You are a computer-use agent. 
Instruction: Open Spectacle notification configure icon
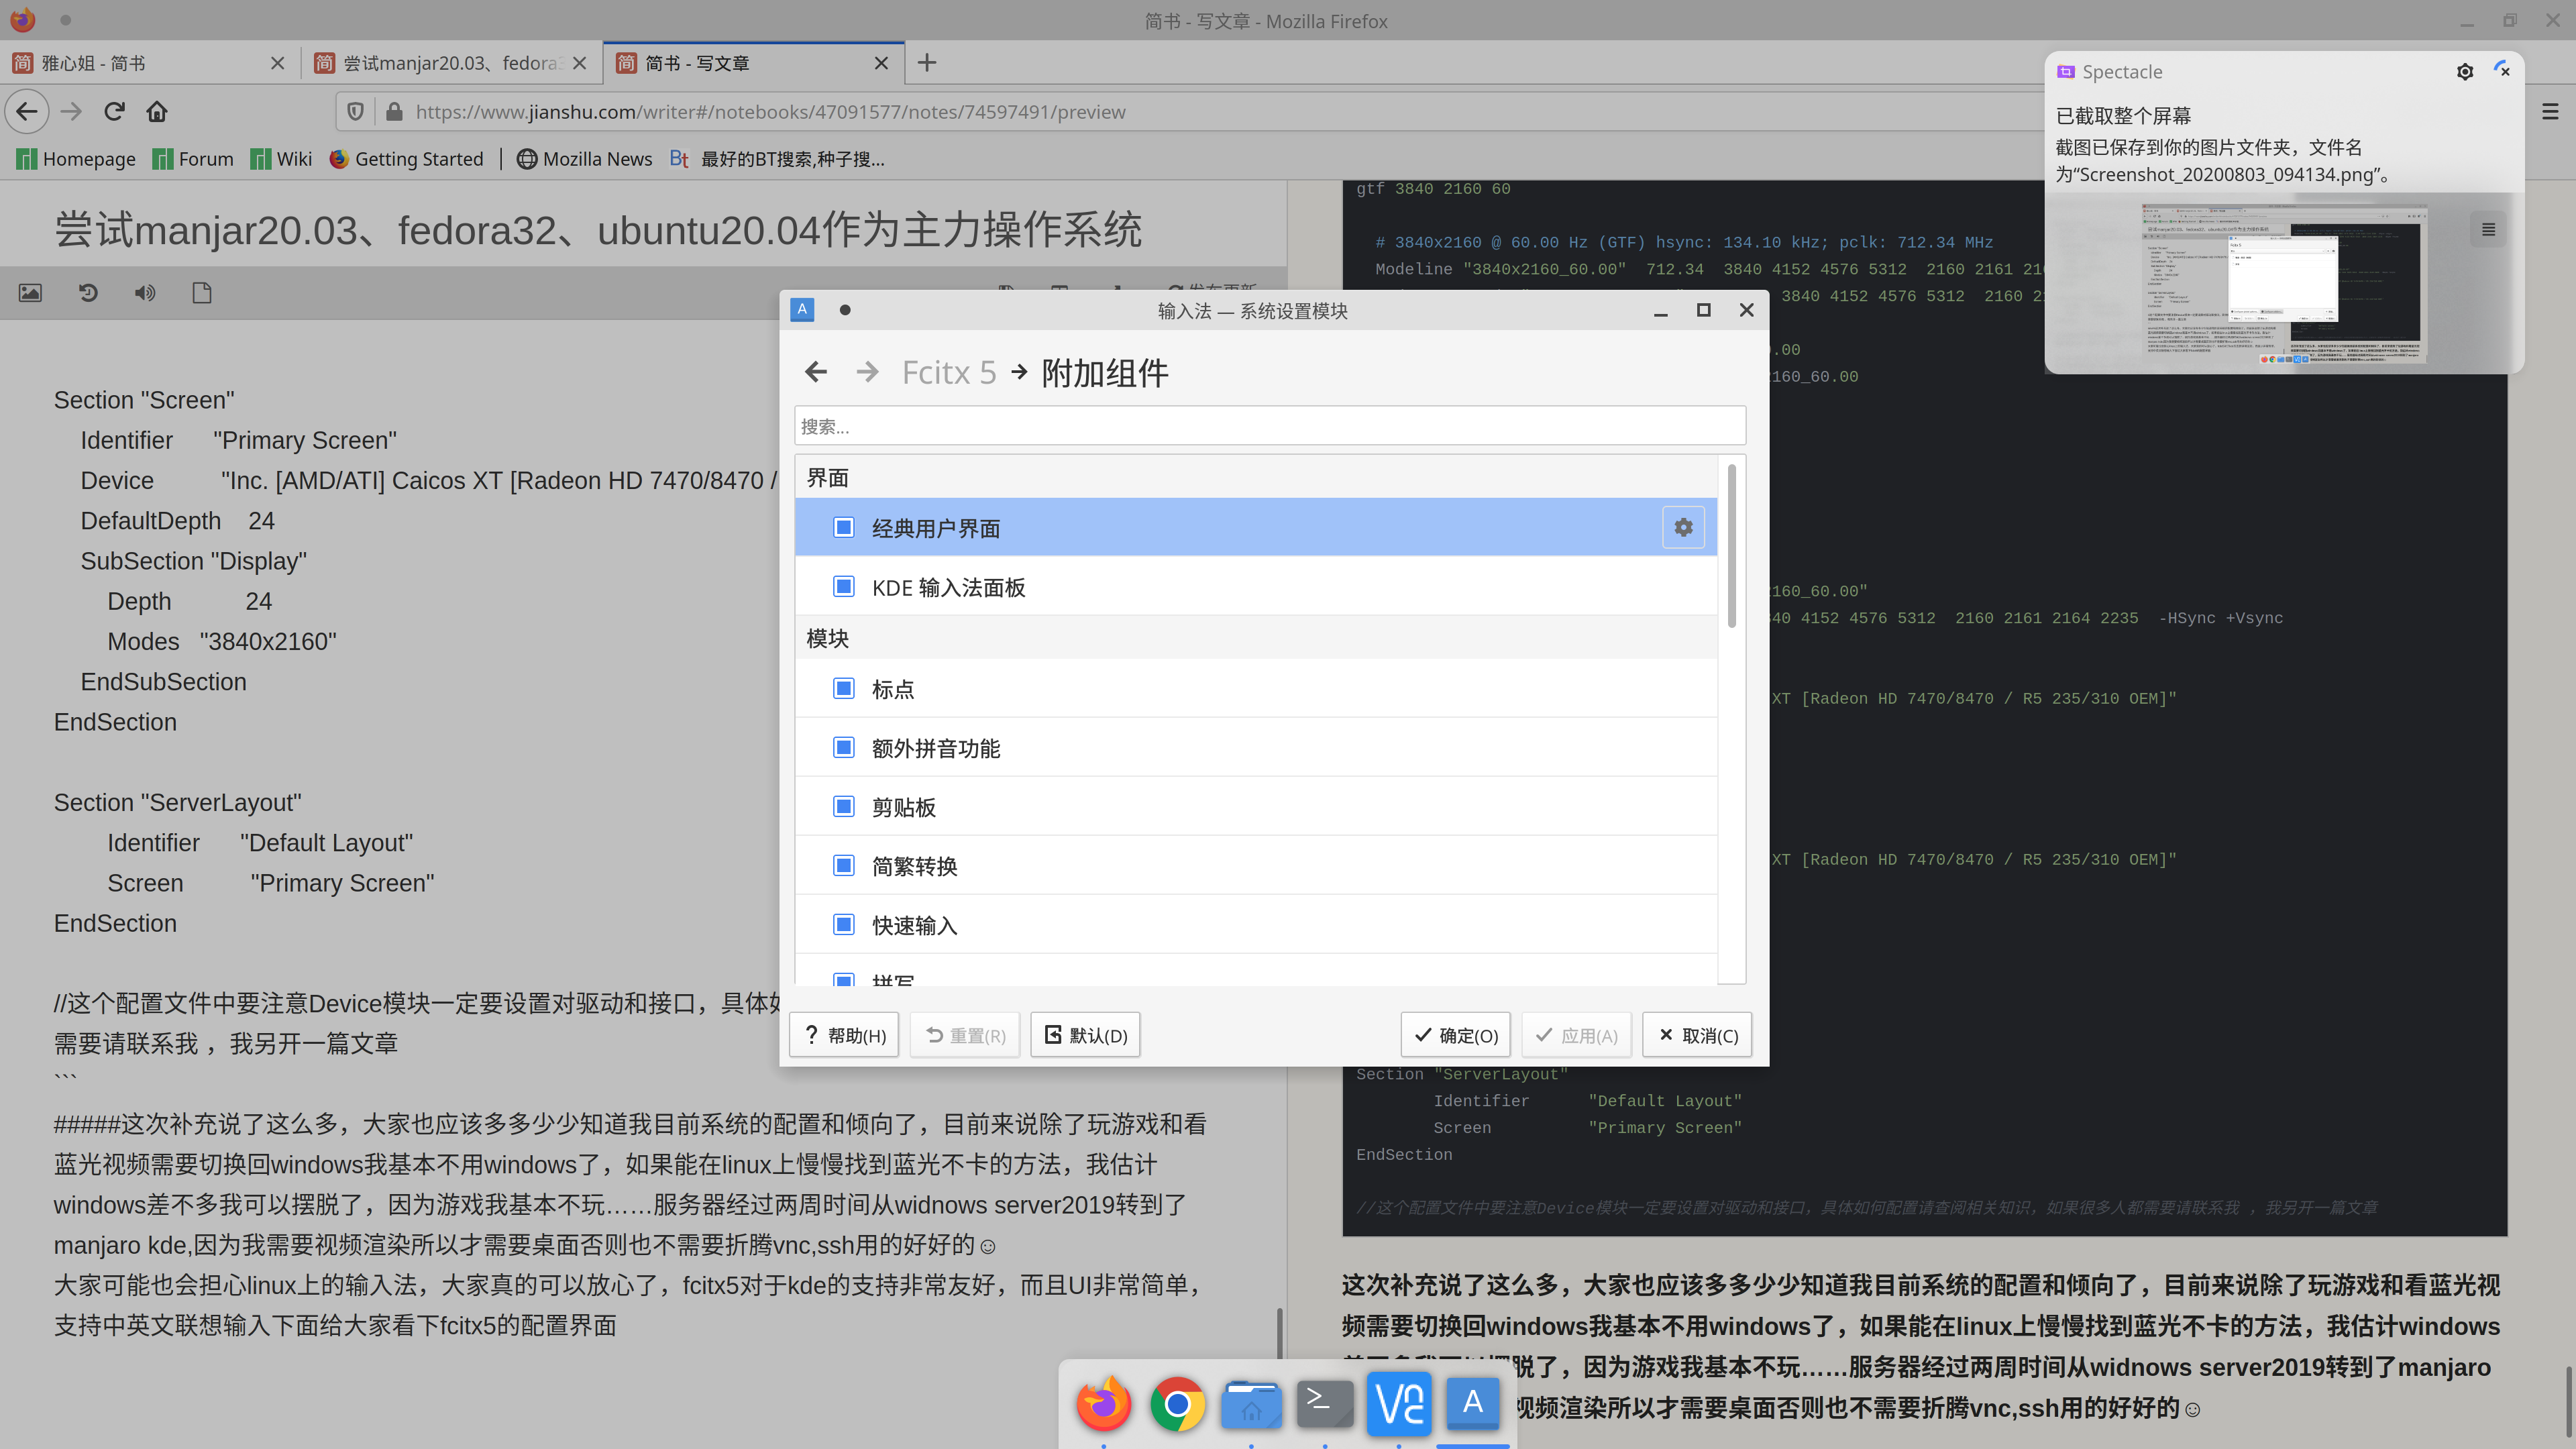[2464, 72]
